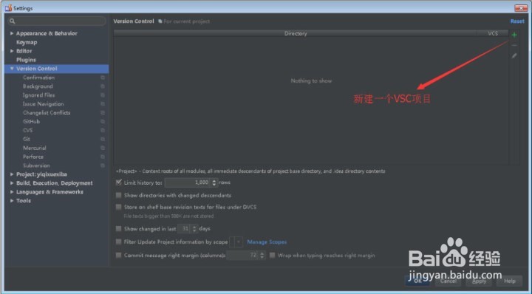
Task: Expand the Editor section arrow
Action: (12, 51)
